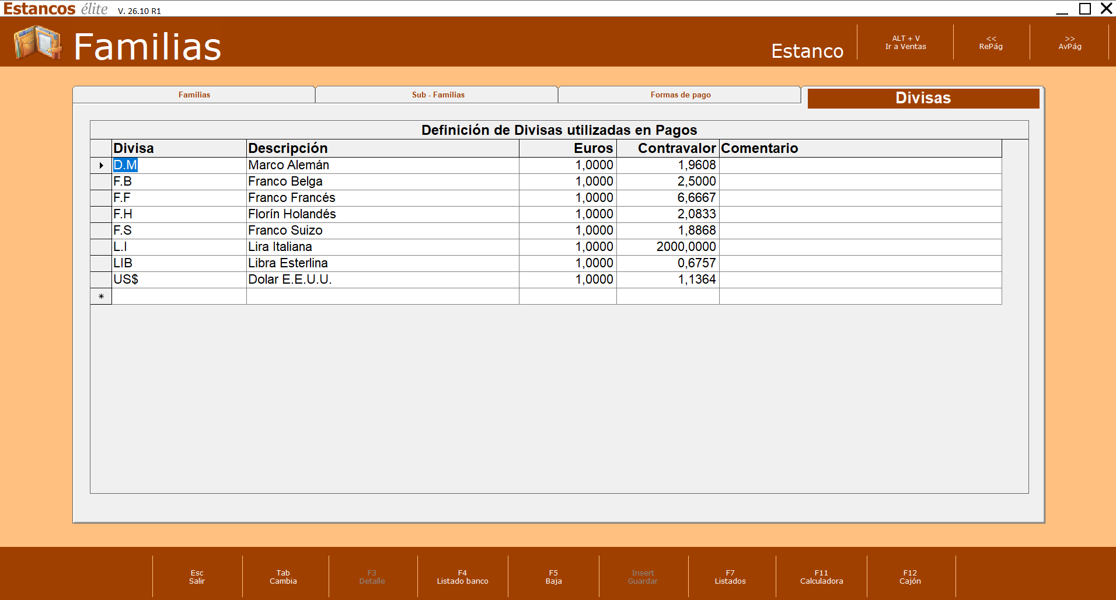Screen dimensions: 1116x600
Task: Select the Franco Suizo description cell
Action: (x=383, y=231)
